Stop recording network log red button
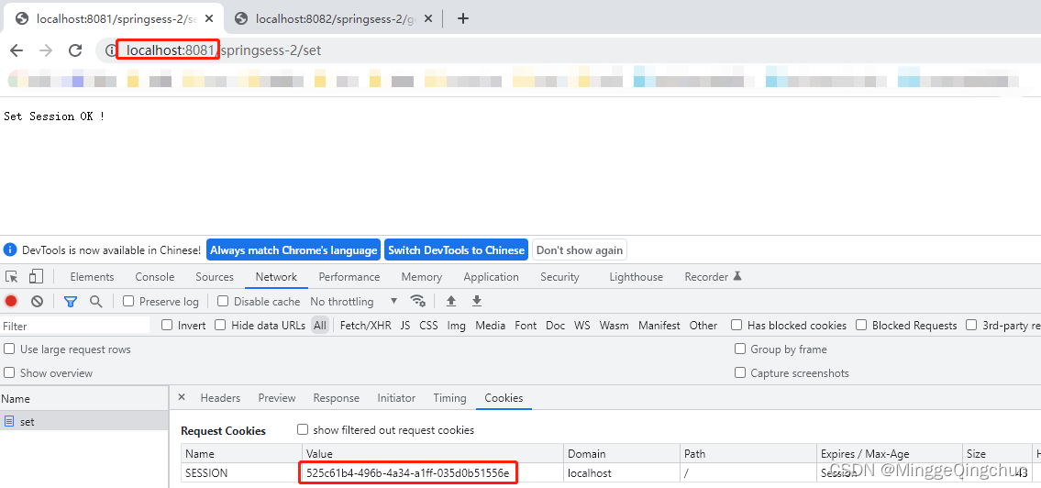 coord(11,302)
